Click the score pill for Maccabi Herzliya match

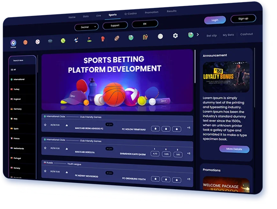tap(109, 149)
